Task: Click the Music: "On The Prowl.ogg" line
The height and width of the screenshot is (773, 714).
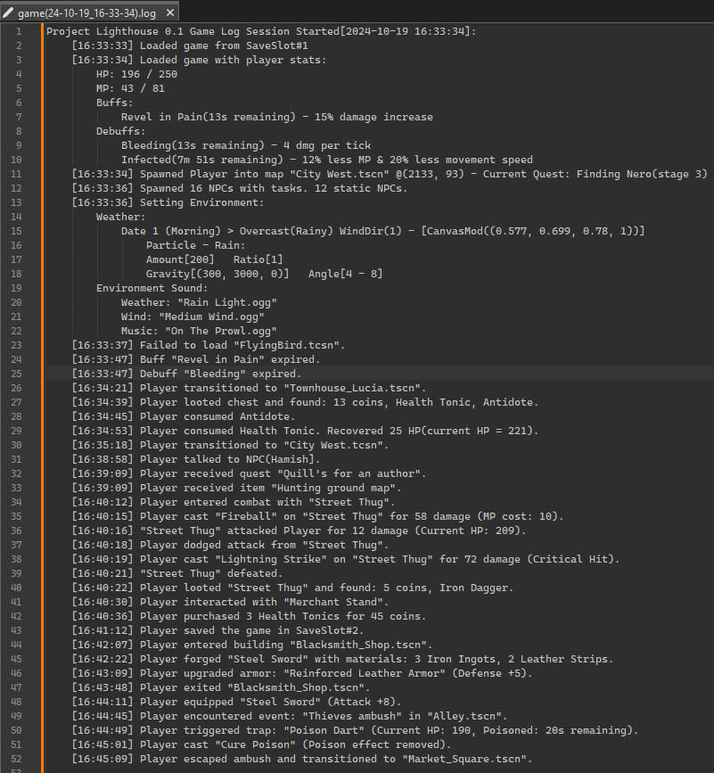Action: point(199,332)
